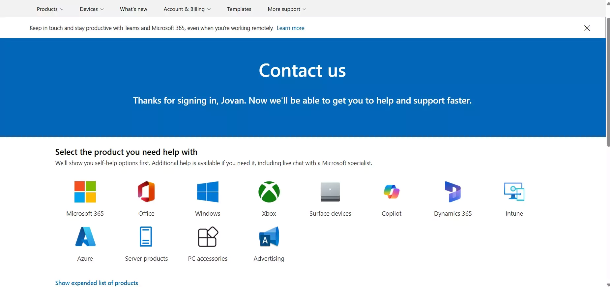Choose the PC accessories icon
Image resolution: width=610 pixels, height=287 pixels.
(x=208, y=237)
